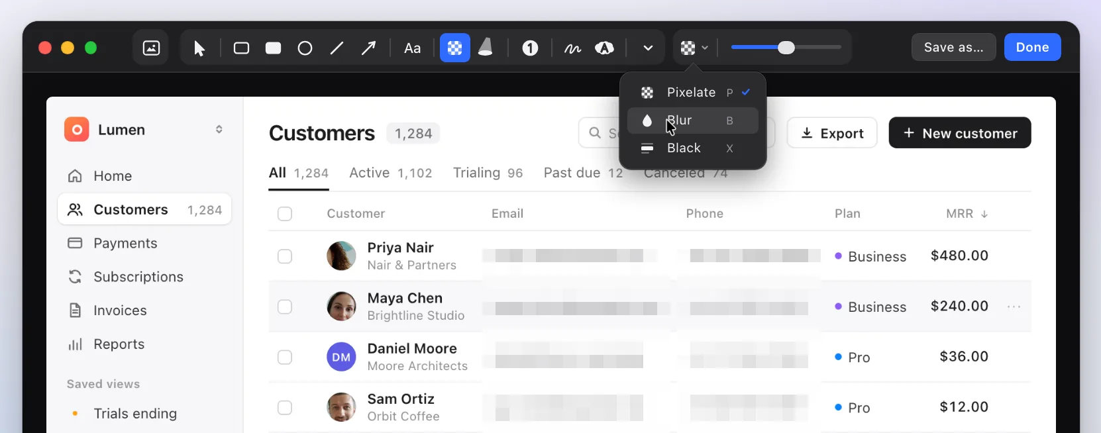Image resolution: width=1101 pixels, height=433 pixels.
Task: Open Invoices in the sidebar
Action: [144, 311]
